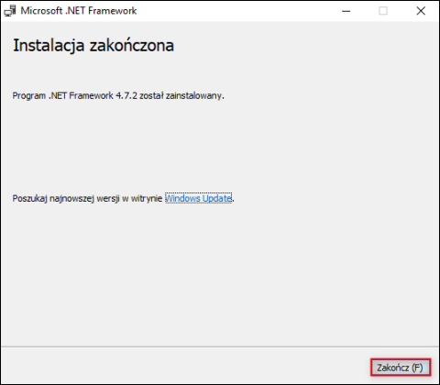Open the Windows Update link
The height and width of the screenshot is (385, 440).
[x=198, y=198]
